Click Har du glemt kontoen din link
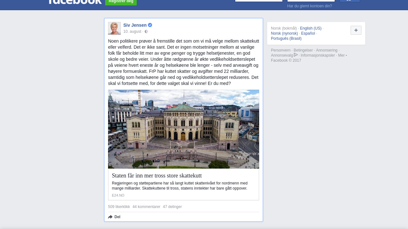This screenshot has height=229, width=408. point(310,6)
